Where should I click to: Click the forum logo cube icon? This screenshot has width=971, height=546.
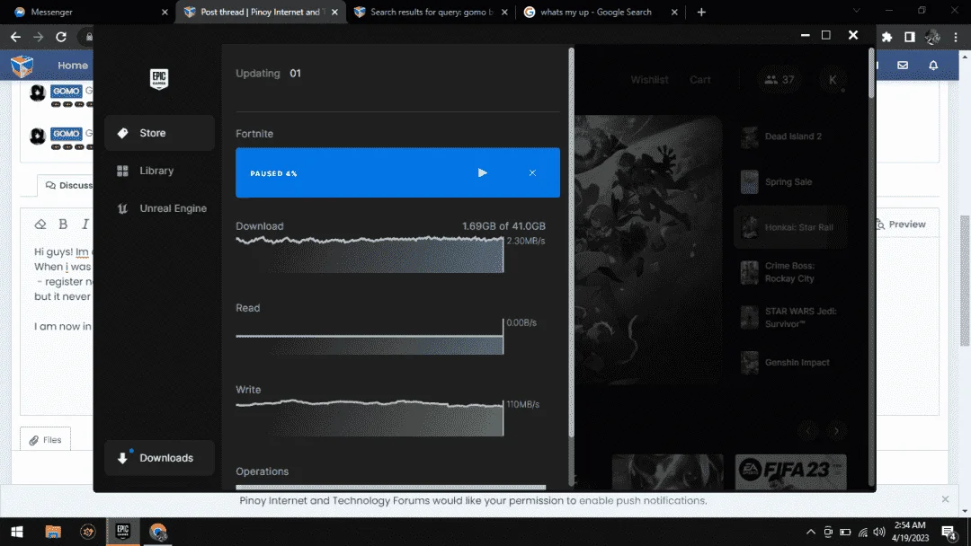(x=22, y=66)
